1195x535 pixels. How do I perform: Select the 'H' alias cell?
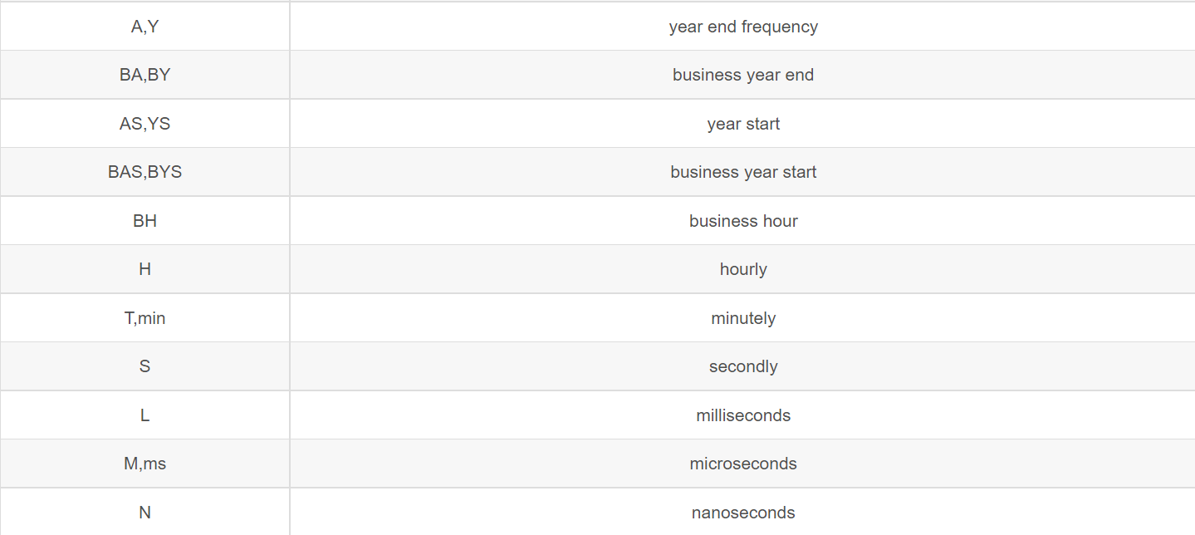pyautogui.click(x=144, y=269)
